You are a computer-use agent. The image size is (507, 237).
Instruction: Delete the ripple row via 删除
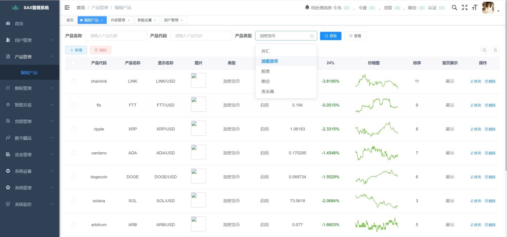(x=490, y=129)
